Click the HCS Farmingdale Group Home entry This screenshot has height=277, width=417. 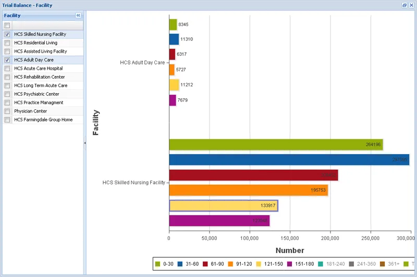(43, 120)
